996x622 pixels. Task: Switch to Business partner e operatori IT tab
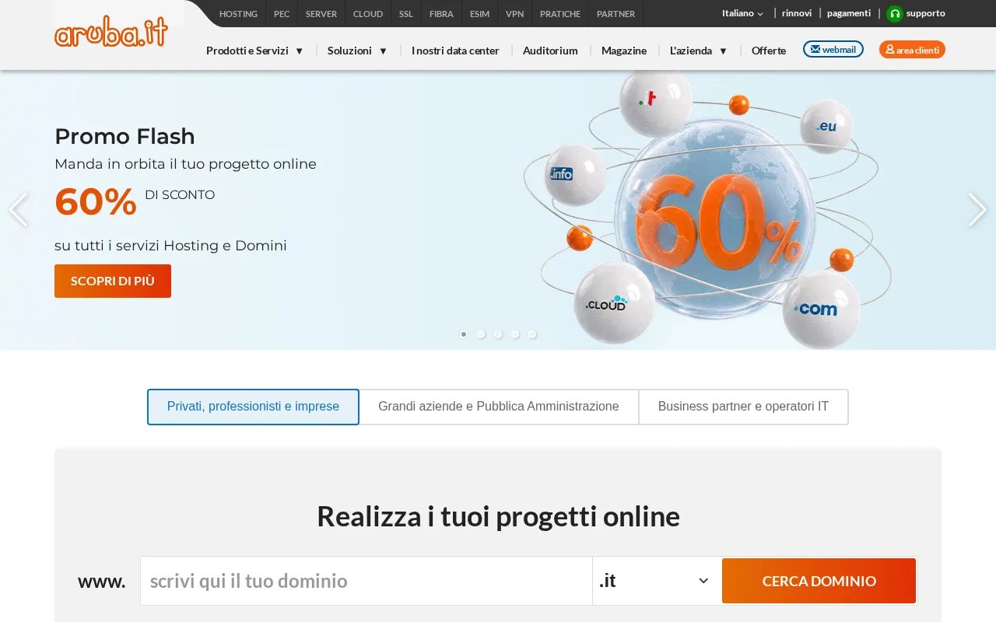click(x=743, y=407)
